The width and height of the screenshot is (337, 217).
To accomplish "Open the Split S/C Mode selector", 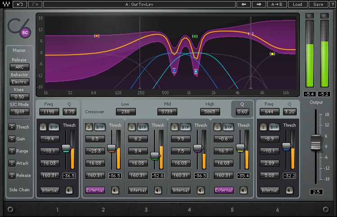I will tap(19, 111).
